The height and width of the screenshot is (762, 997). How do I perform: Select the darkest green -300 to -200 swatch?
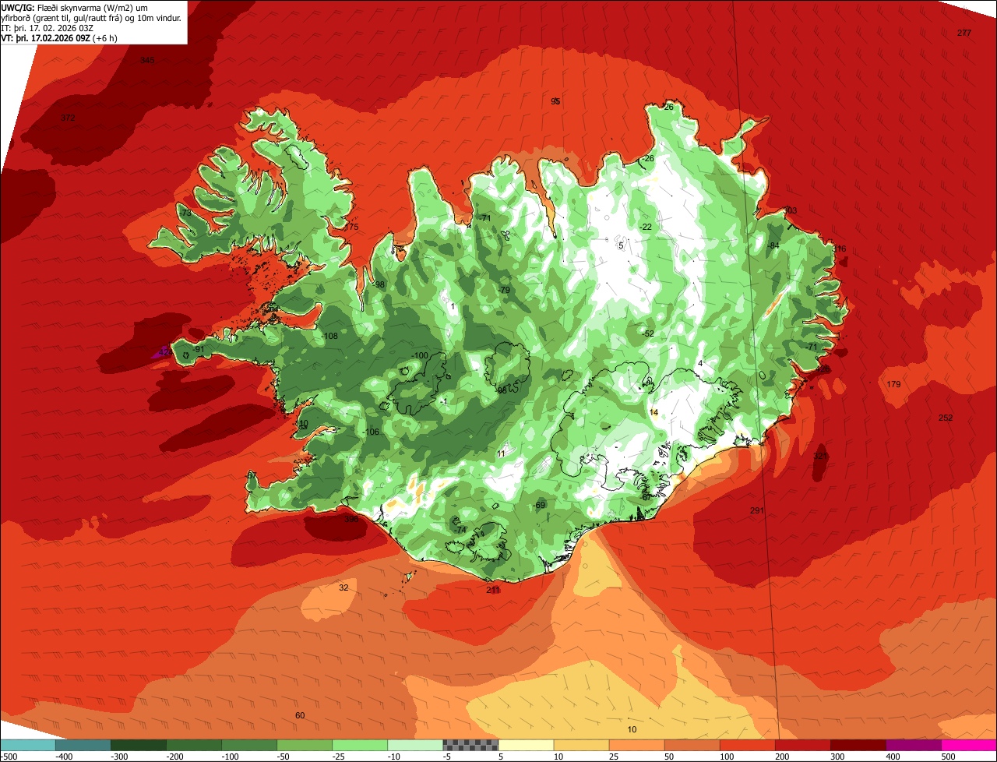point(139,745)
